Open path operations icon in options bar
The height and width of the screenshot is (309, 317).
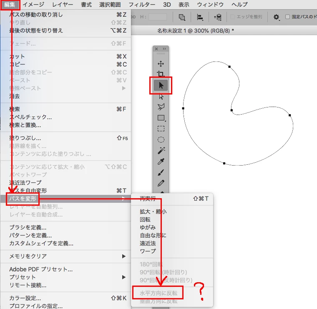[x=182, y=17]
